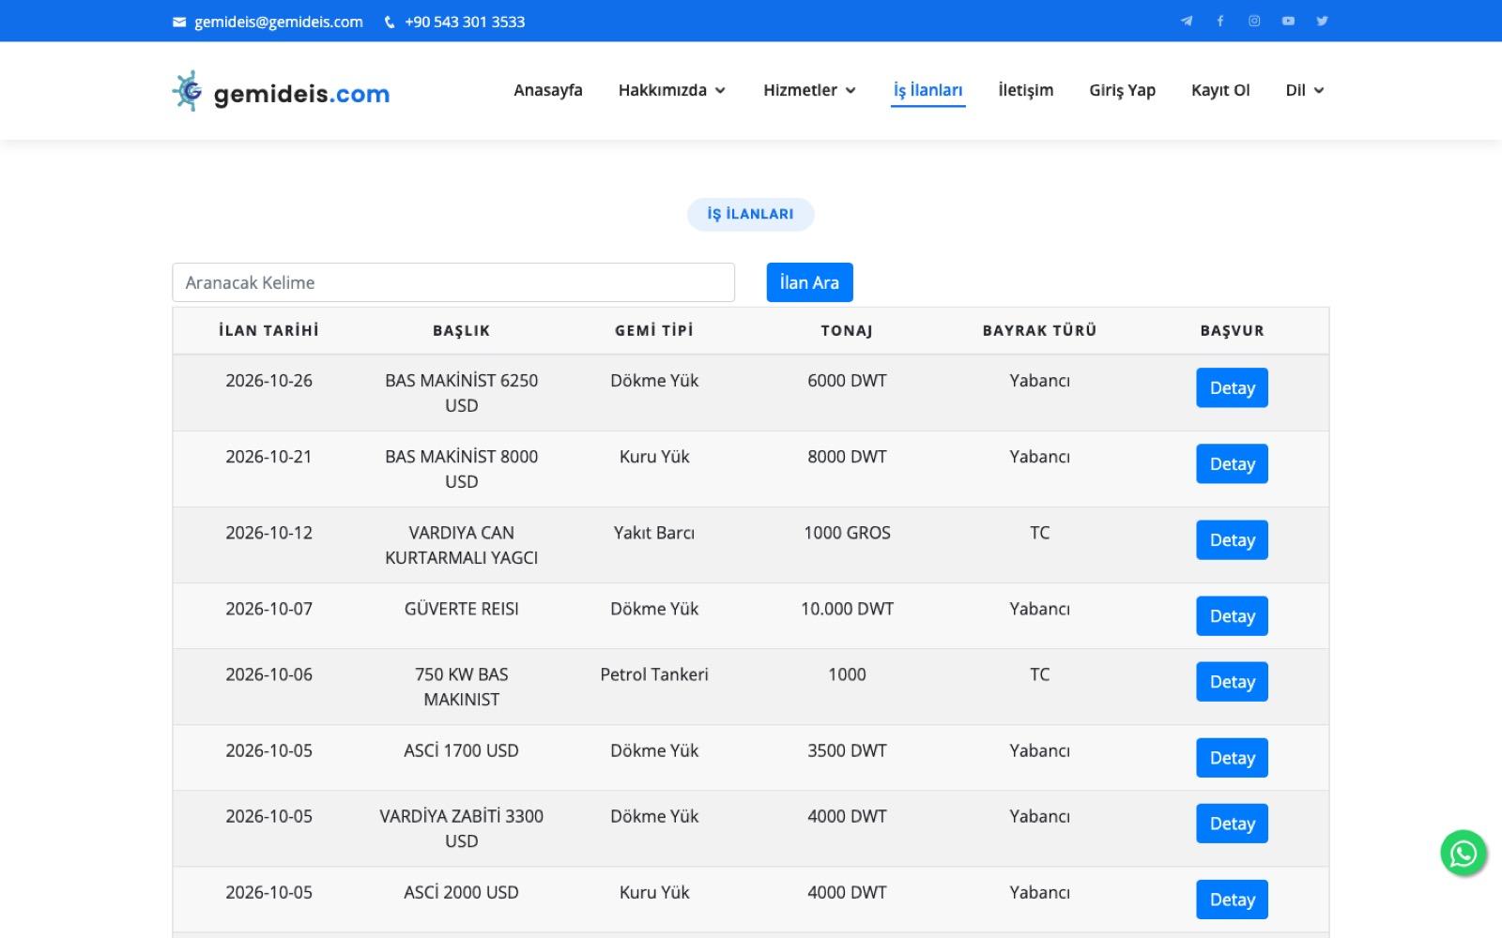Click the gemideis.com logo
Screen dimensions: 1502x938
click(x=281, y=92)
